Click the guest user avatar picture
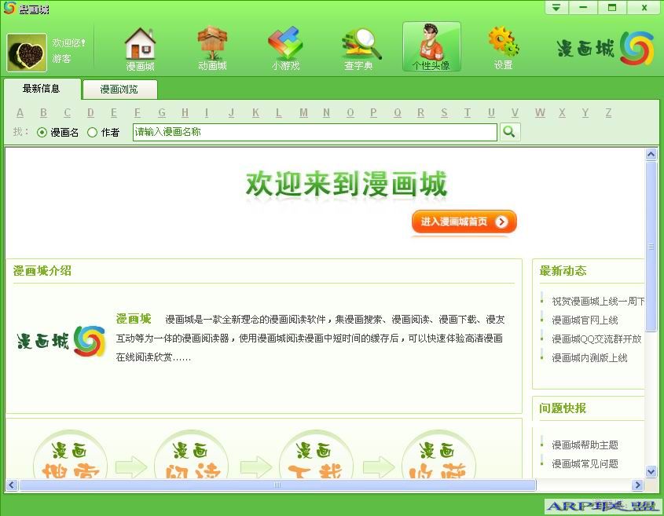 (27, 53)
